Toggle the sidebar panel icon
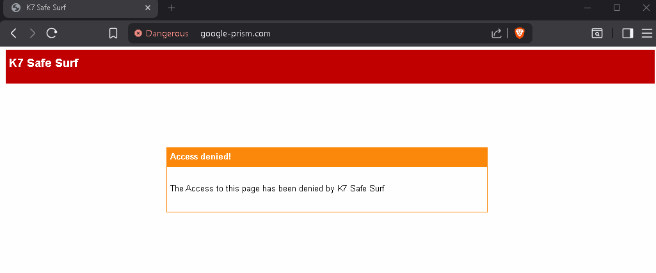This screenshot has width=656, height=273. (x=628, y=33)
